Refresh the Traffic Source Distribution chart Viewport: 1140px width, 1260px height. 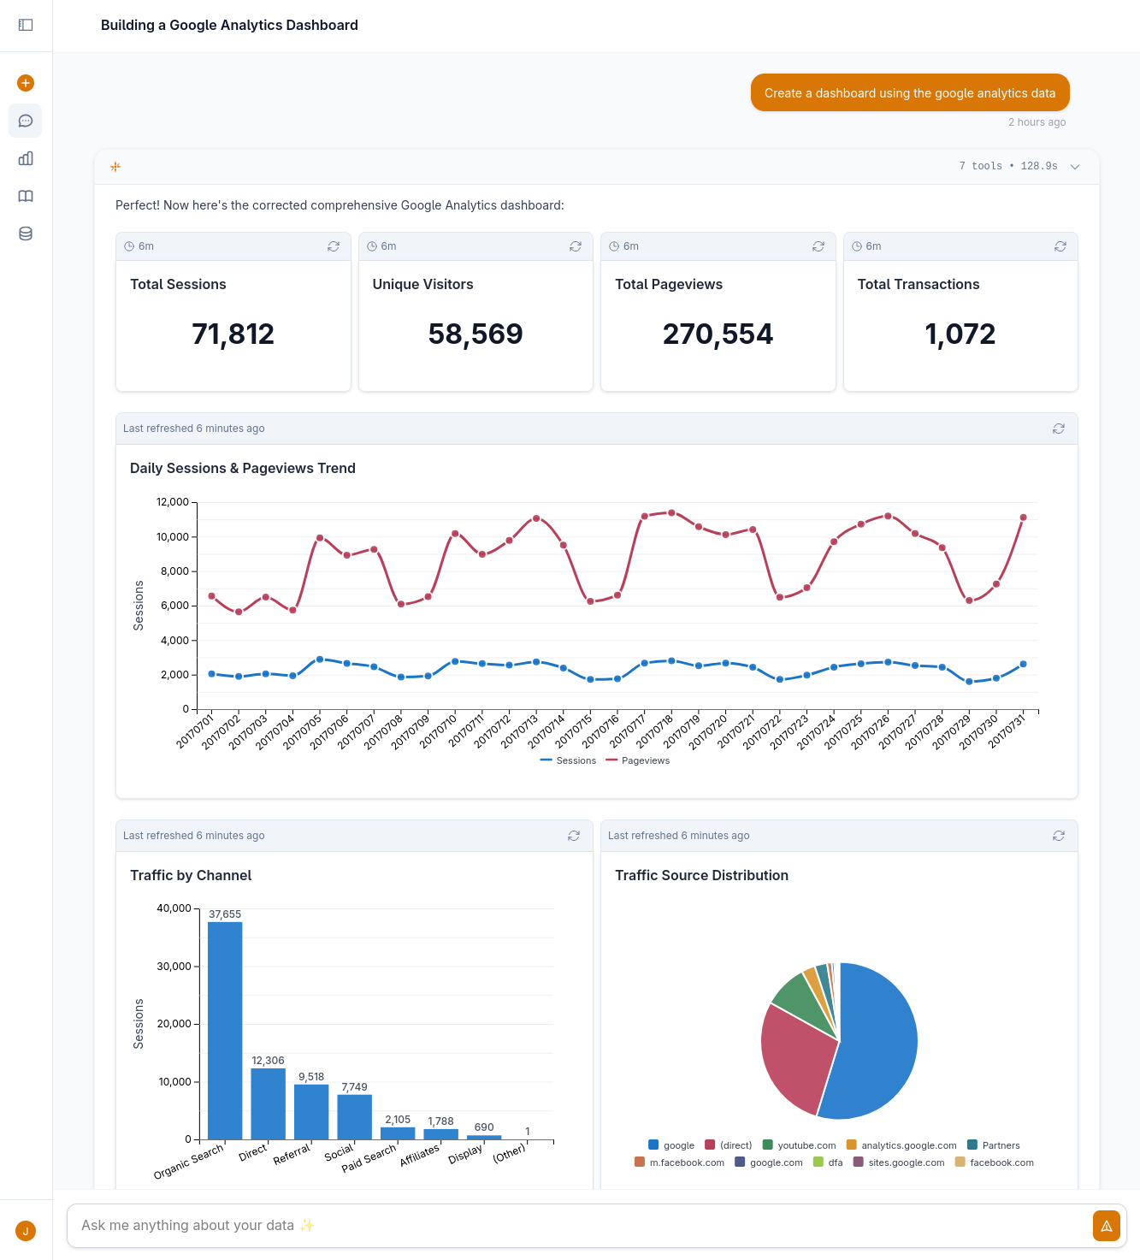(1059, 836)
